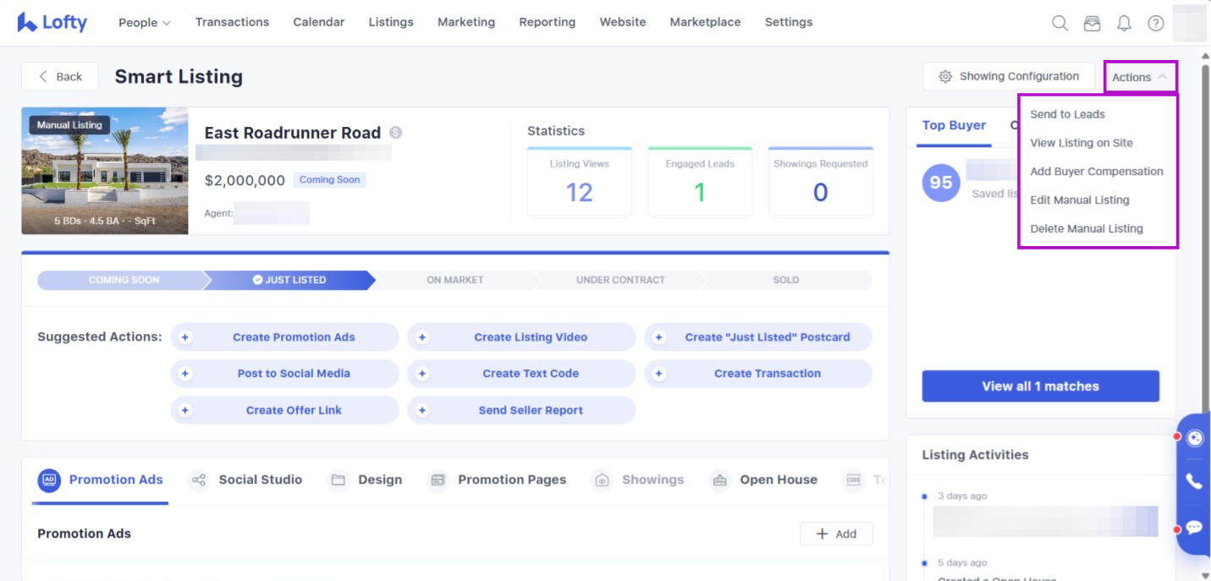Click the search magnifier icon in header
The height and width of the screenshot is (581, 1211).
[1060, 24]
